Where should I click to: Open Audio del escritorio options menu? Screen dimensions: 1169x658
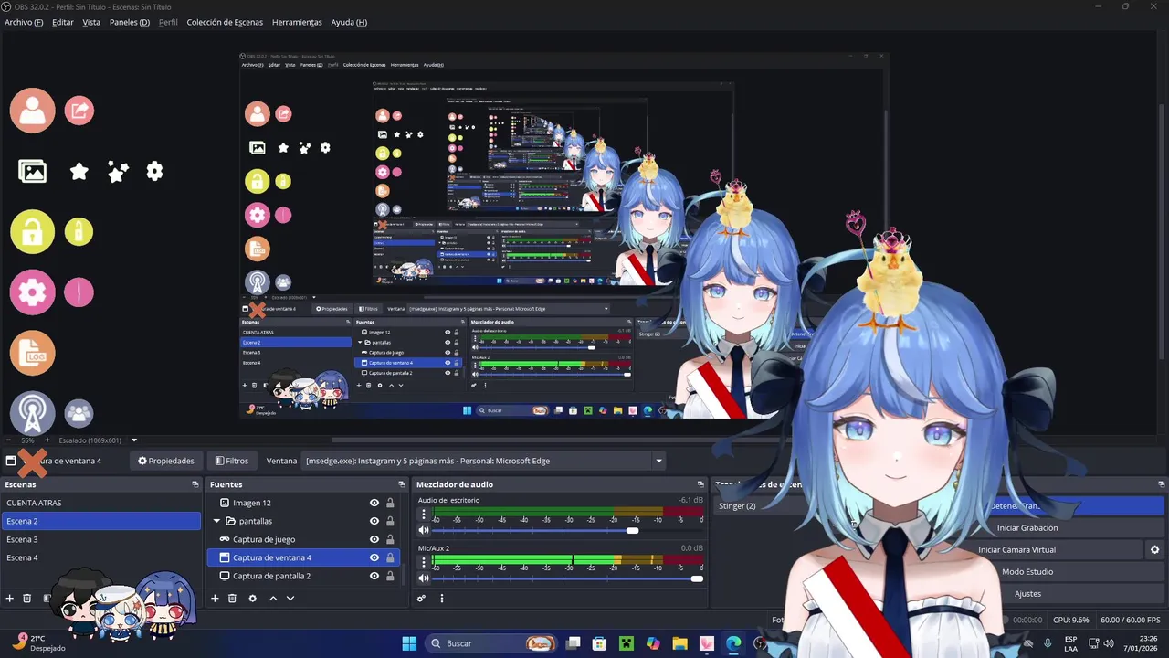tap(424, 516)
